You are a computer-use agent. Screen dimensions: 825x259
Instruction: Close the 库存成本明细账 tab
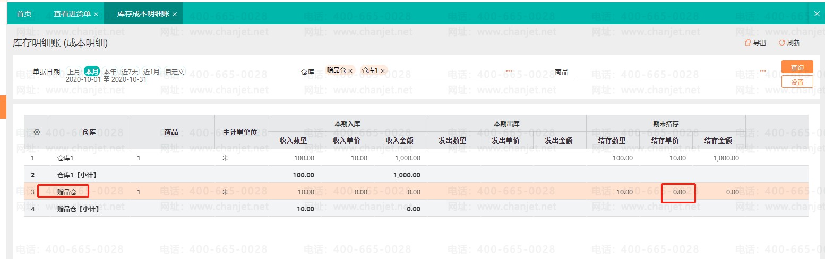pos(175,14)
